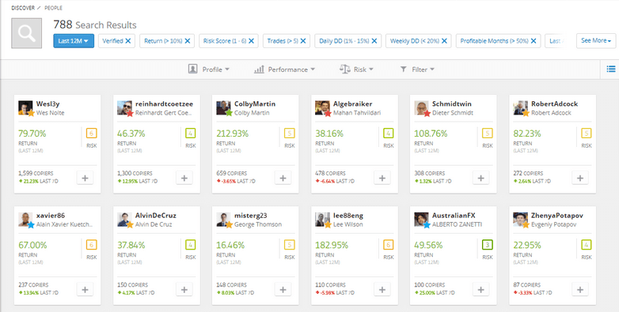Click plus button on ColbyMartin card
This screenshot has width=619, height=312.
pyautogui.click(x=283, y=178)
